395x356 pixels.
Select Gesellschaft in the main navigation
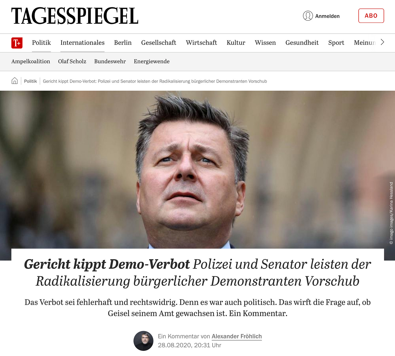159,43
